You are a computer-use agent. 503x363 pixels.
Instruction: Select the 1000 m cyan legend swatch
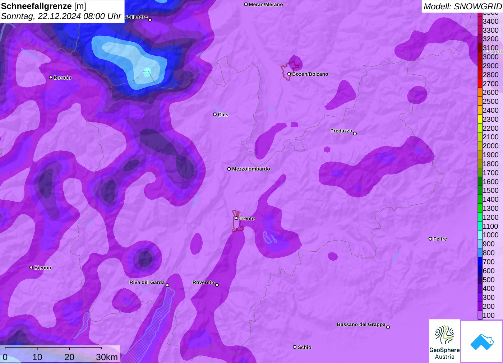click(x=480, y=235)
